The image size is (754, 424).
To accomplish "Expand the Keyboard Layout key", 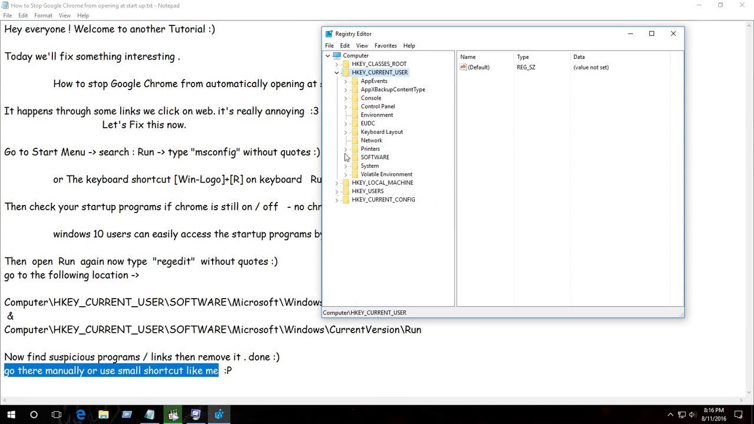I will (346, 132).
